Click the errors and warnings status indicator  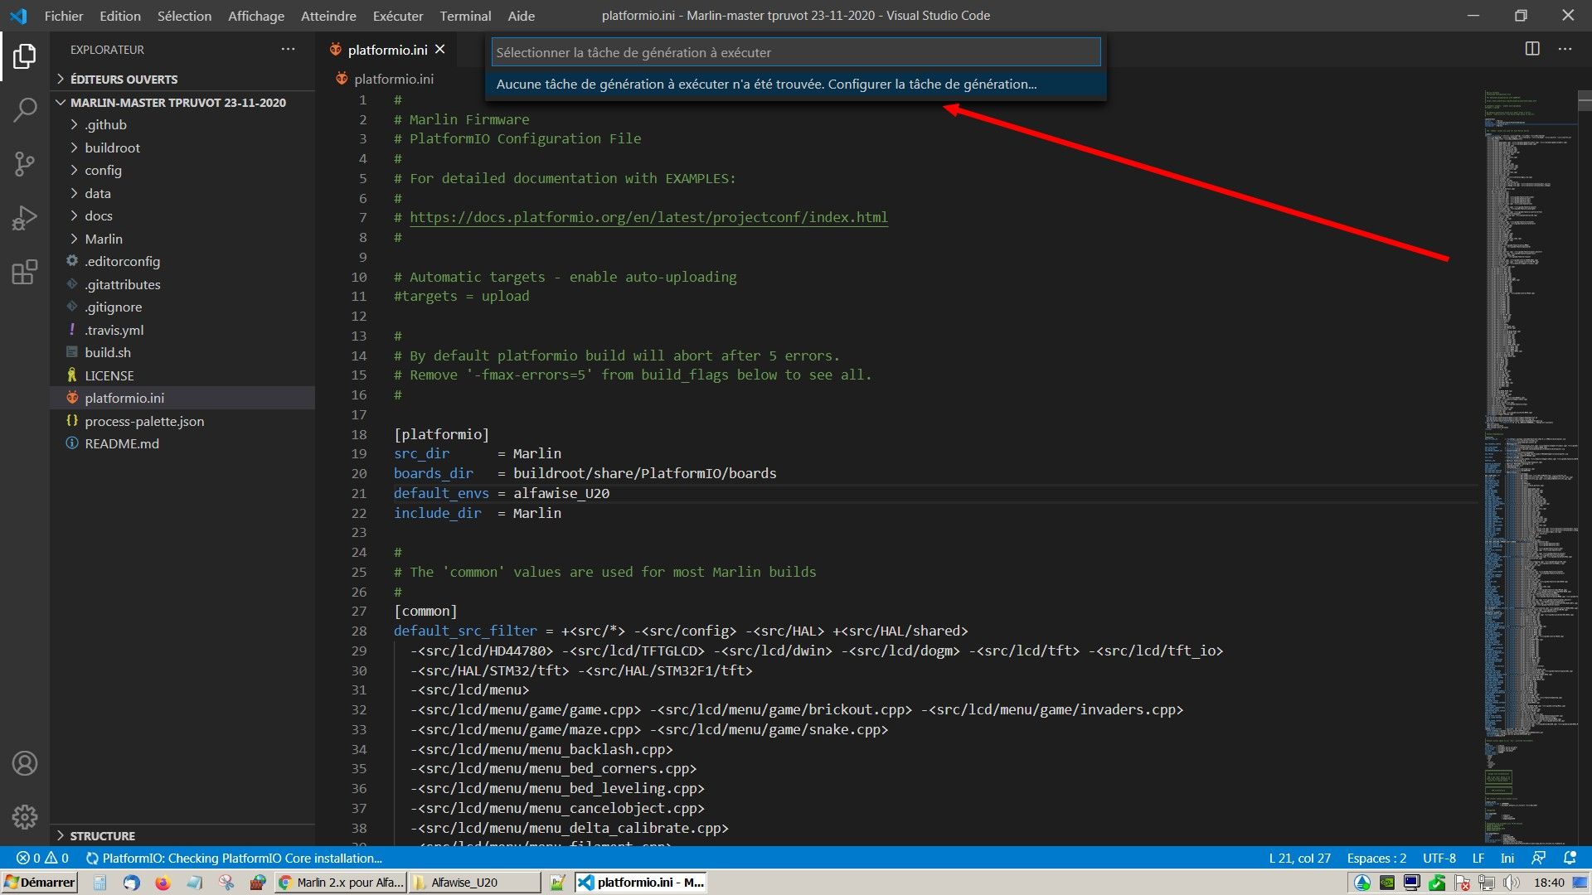click(43, 858)
